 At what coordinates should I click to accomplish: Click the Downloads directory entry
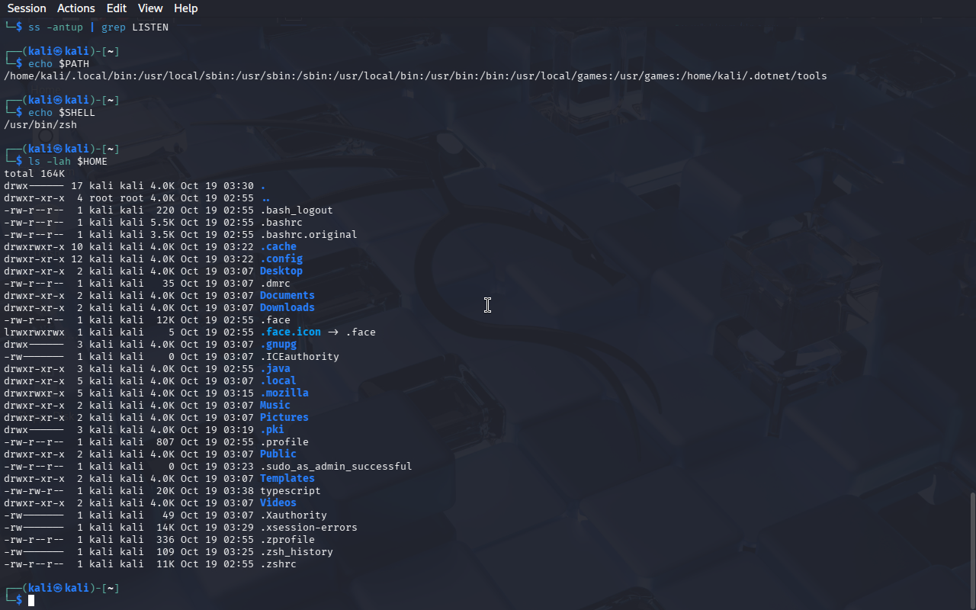coord(287,308)
